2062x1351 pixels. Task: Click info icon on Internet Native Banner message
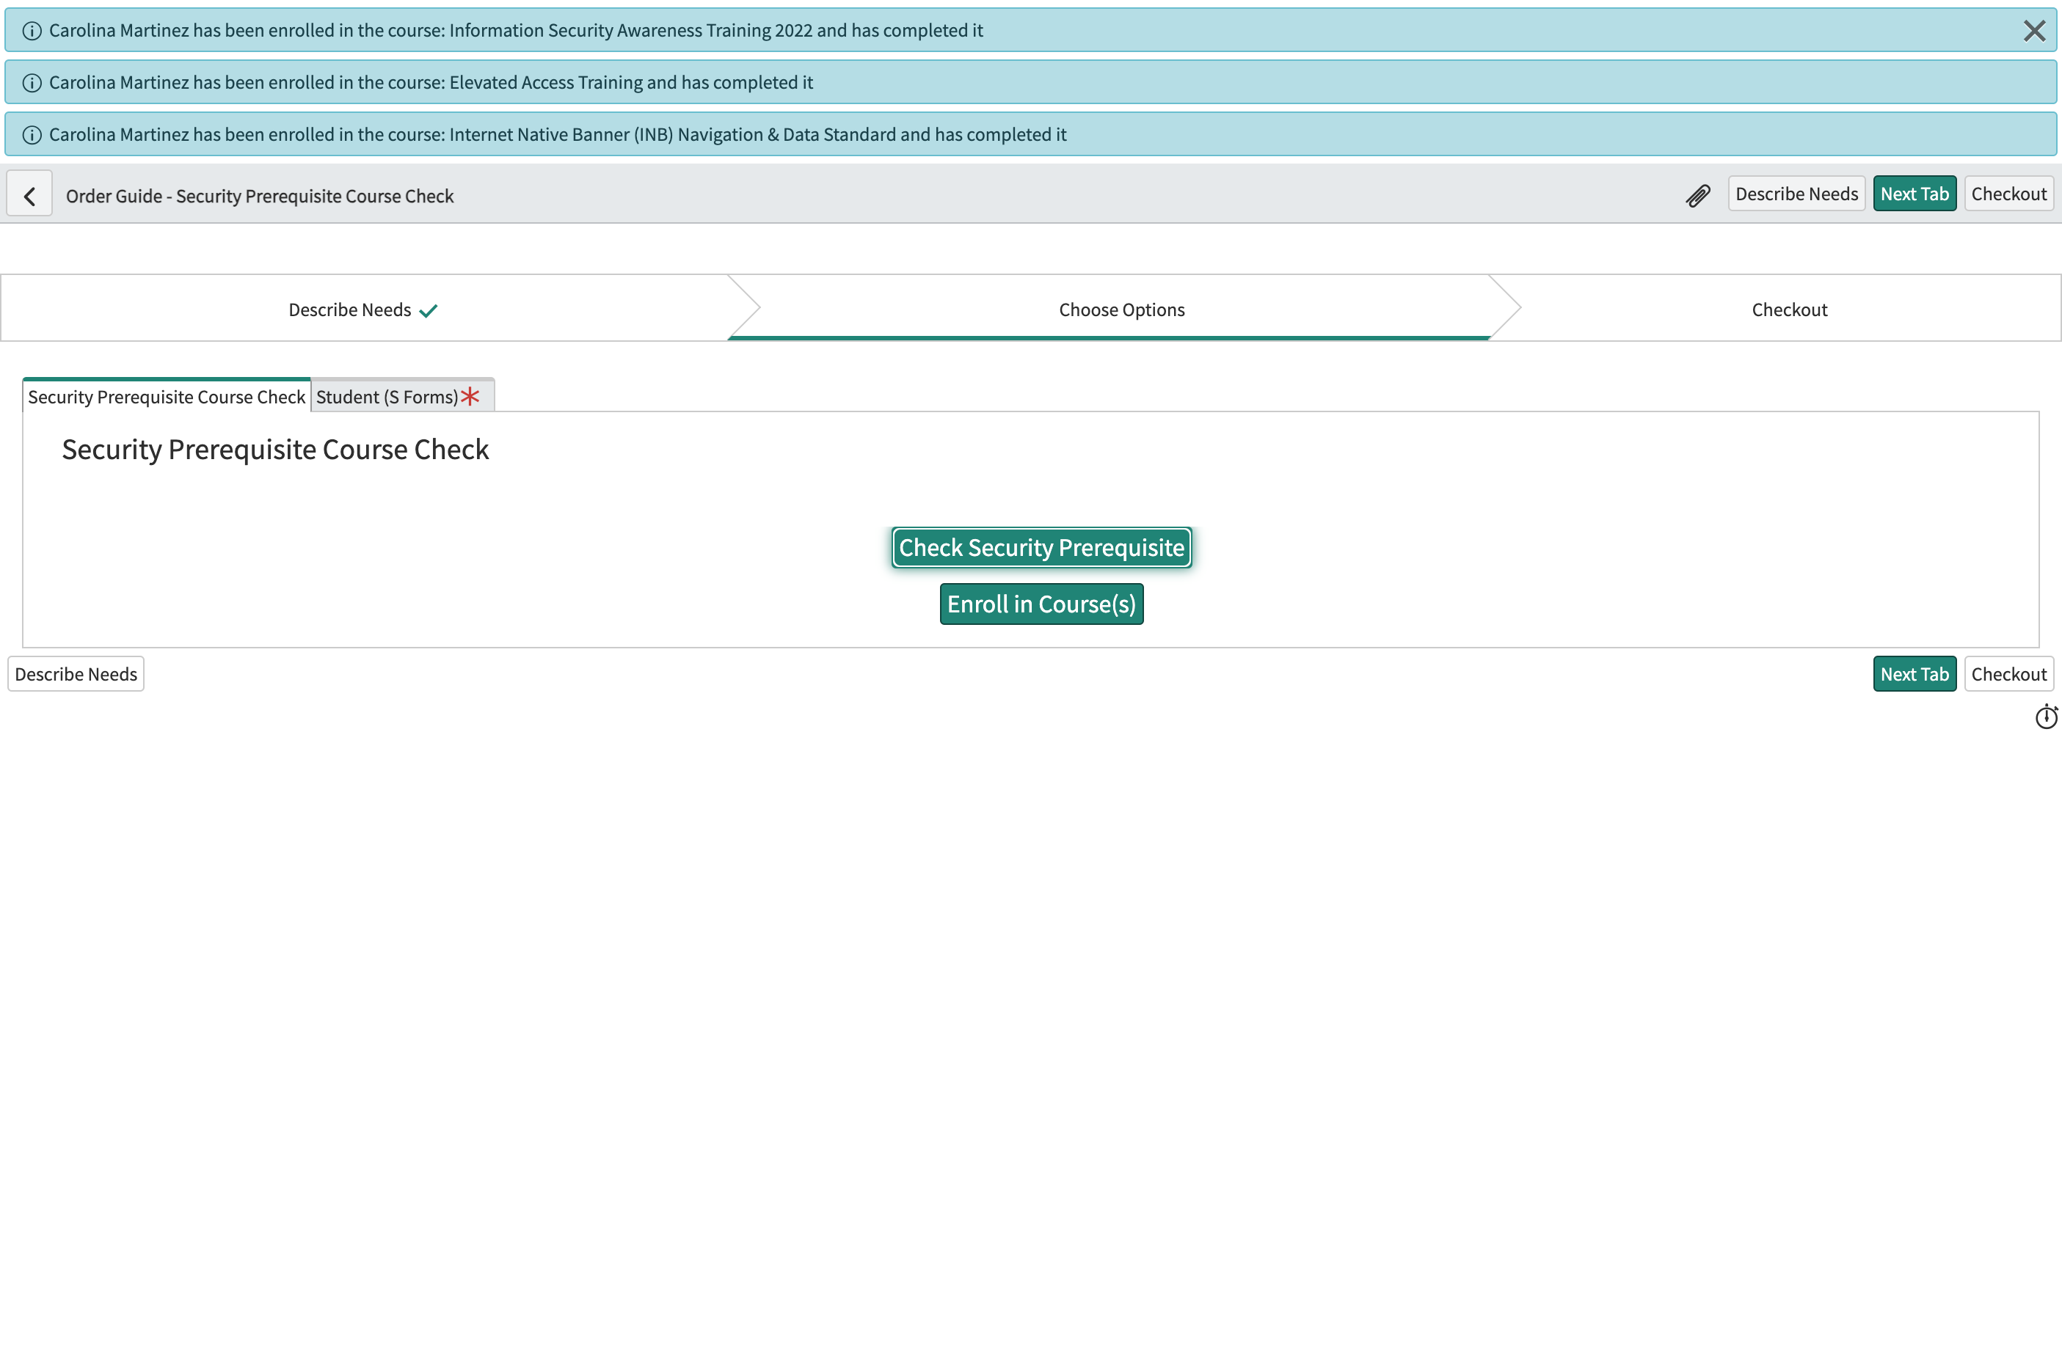[32, 135]
